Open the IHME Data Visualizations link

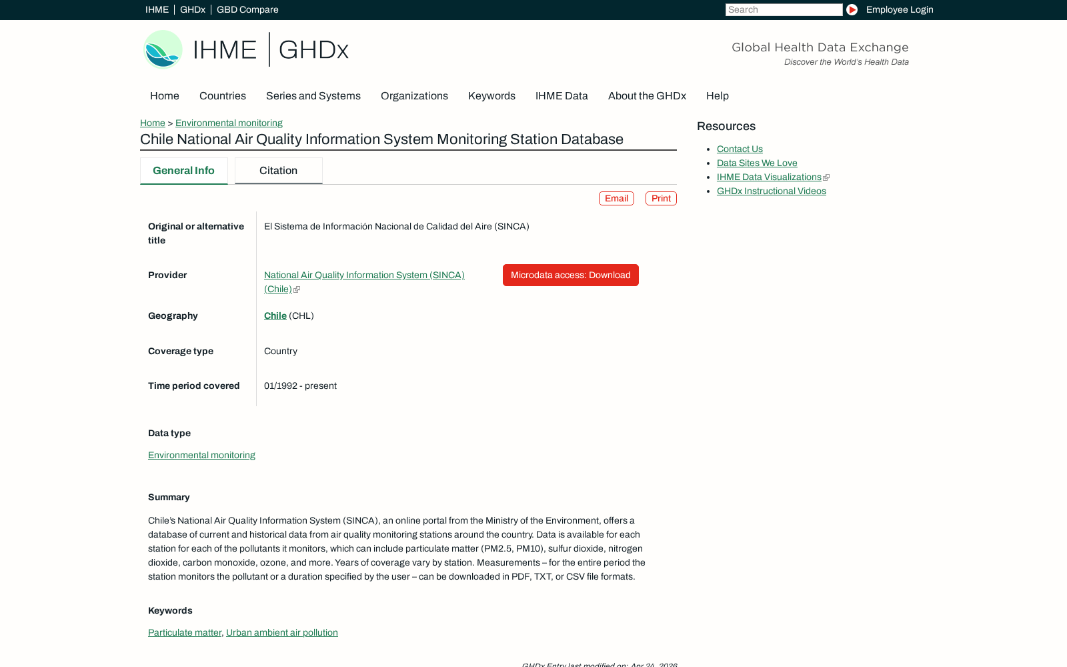[769, 177]
